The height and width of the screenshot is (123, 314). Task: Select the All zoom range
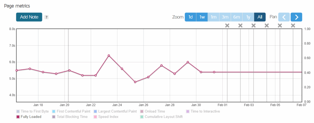point(260,17)
